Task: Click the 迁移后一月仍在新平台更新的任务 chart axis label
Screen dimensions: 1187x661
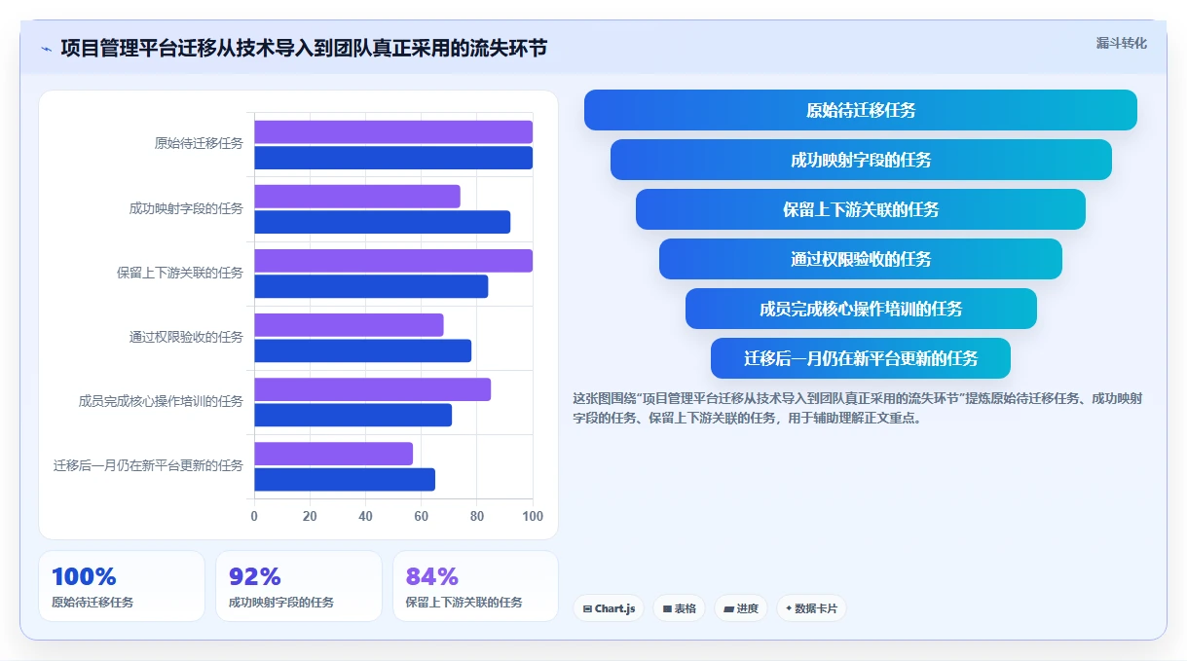Action: pyautogui.click(x=148, y=465)
